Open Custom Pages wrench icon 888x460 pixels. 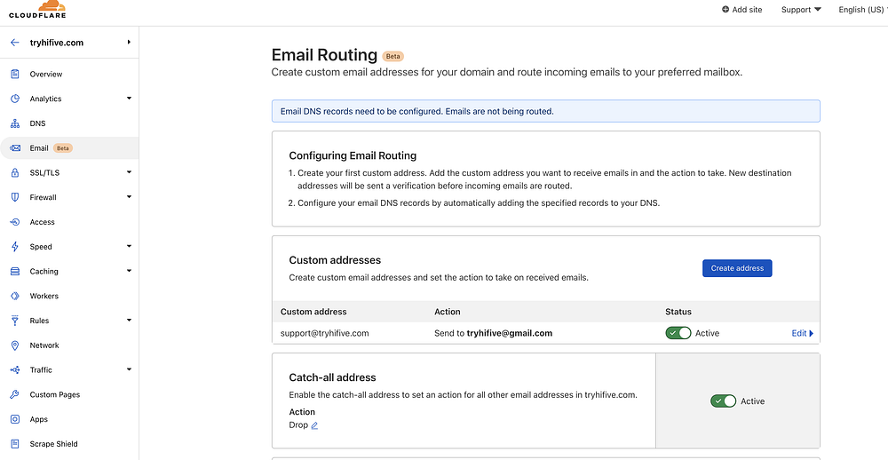[x=15, y=394]
